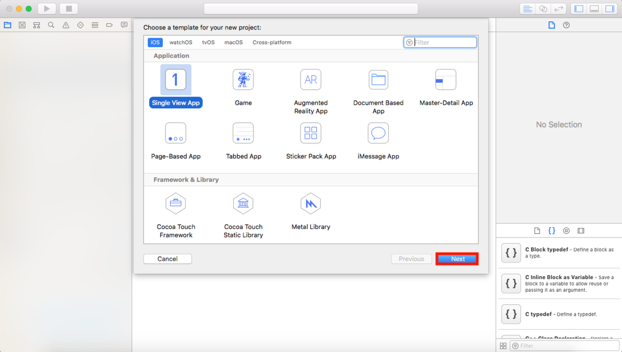Click the snippet library Filter field
This screenshot has width=622, height=352.
tap(564, 346)
